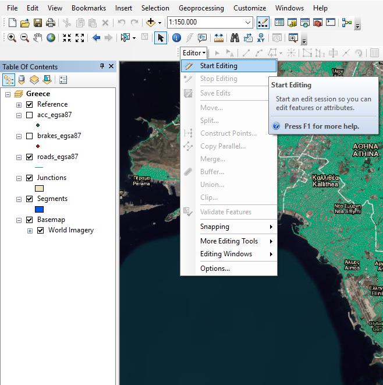Click the Go To XY tool
The image size is (383, 385).
click(x=261, y=38)
